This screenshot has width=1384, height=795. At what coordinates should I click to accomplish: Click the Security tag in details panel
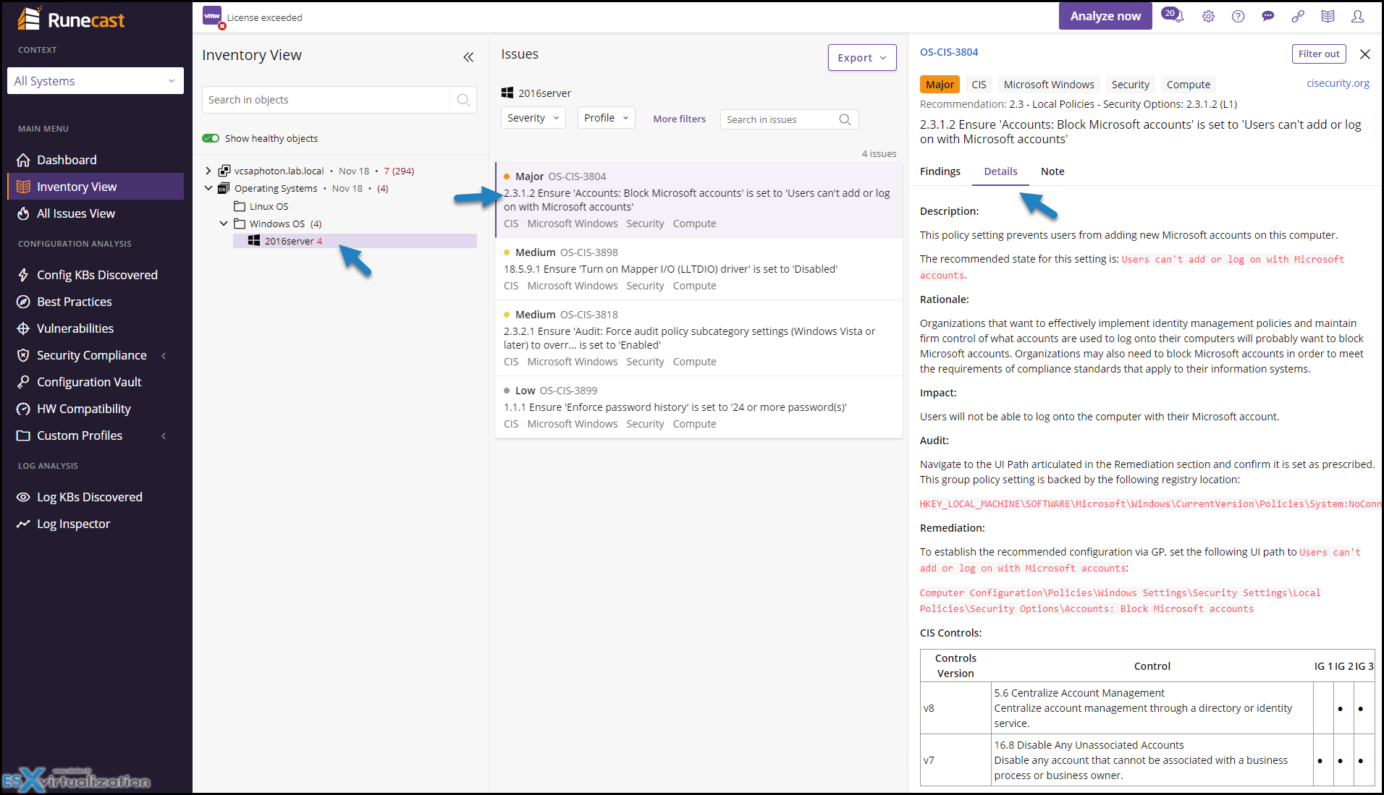tap(1130, 85)
